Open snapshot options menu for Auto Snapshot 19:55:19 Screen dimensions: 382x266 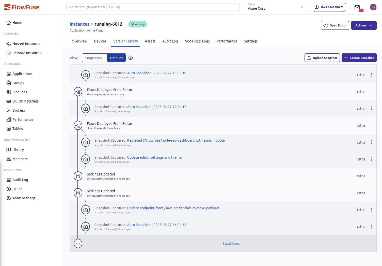(x=371, y=75)
